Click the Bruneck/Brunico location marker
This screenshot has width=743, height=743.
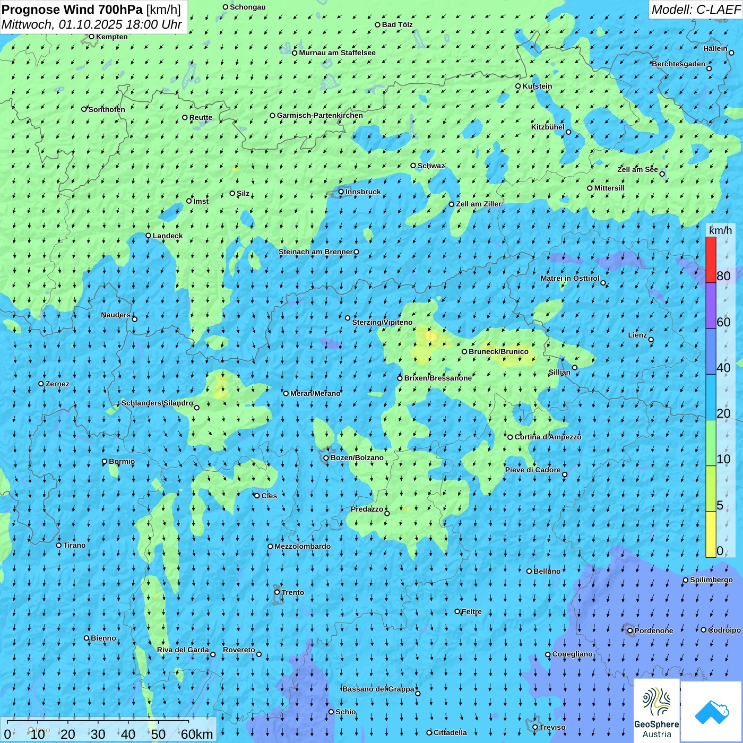464,351
